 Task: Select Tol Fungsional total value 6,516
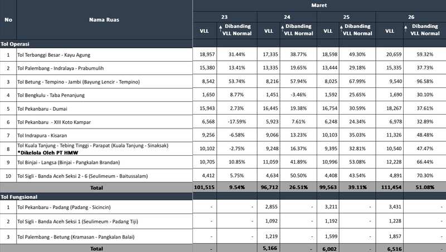(x=390, y=249)
